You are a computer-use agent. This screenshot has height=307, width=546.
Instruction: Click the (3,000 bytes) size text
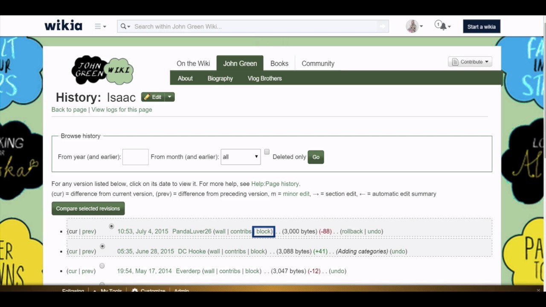coord(300,232)
